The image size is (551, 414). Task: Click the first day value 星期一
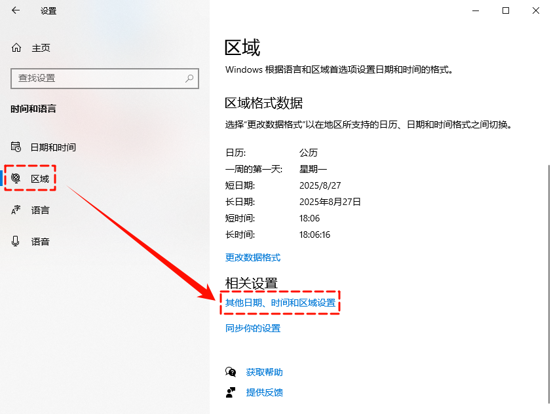point(313,169)
